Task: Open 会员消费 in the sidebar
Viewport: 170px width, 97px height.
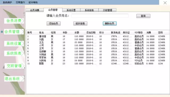Action: (14, 21)
